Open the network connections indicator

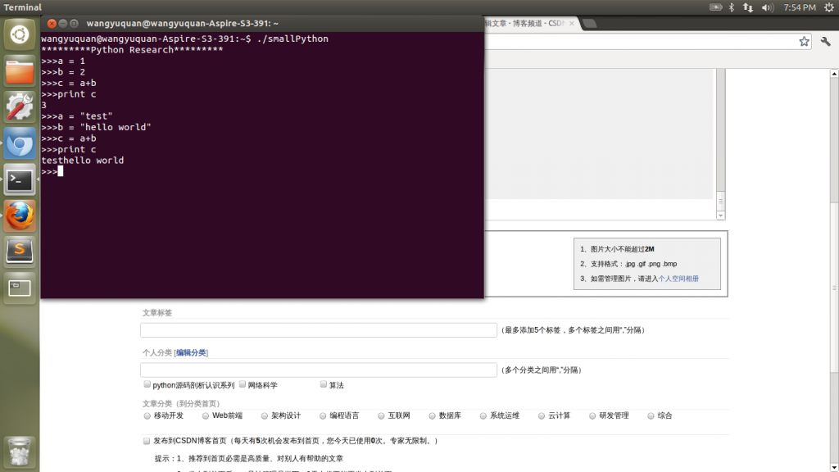tap(748, 7)
